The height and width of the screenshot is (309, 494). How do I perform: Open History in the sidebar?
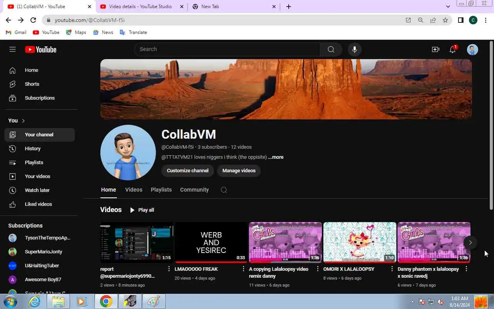pos(40,149)
